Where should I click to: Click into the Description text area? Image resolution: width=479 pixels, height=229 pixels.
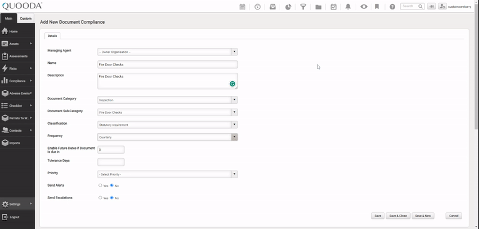click(x=168, y=81)
